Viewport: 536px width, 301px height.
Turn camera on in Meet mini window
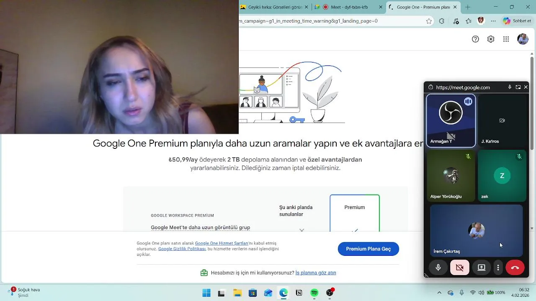click(460, 268)
